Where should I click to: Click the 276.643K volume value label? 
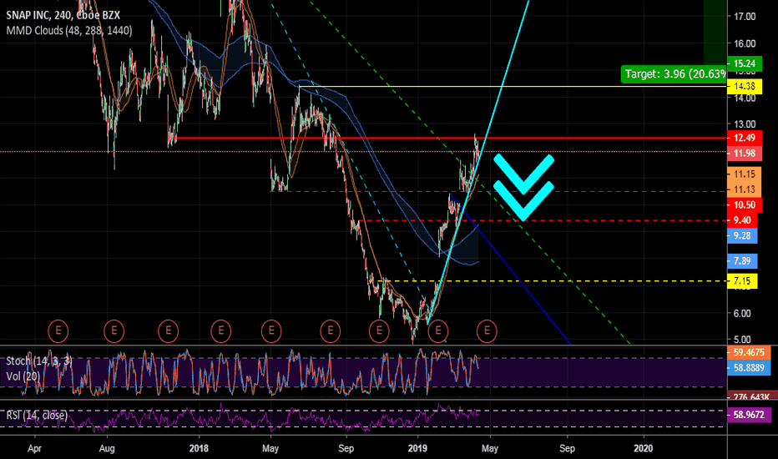pyautogui.click(x=749, y=396)
